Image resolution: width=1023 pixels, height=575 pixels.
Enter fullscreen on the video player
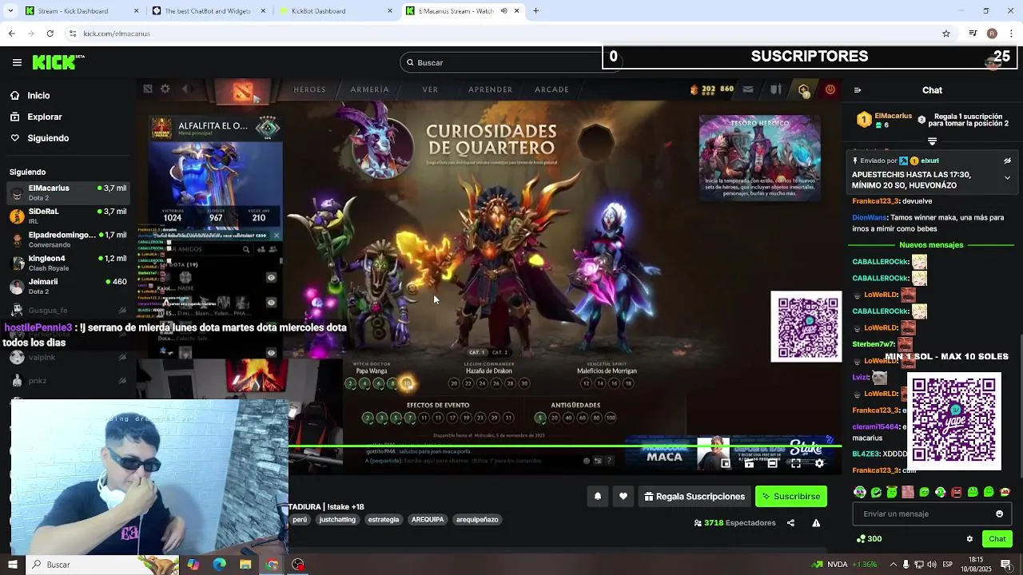coord(796,463)
